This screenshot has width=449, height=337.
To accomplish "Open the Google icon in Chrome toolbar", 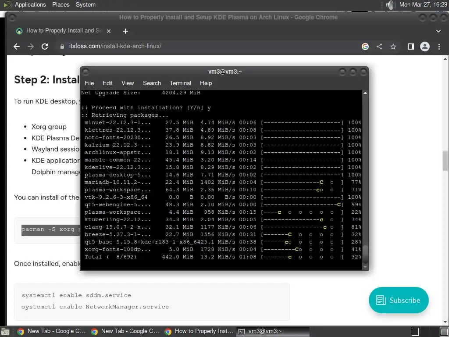I will [x=365, y=47].
